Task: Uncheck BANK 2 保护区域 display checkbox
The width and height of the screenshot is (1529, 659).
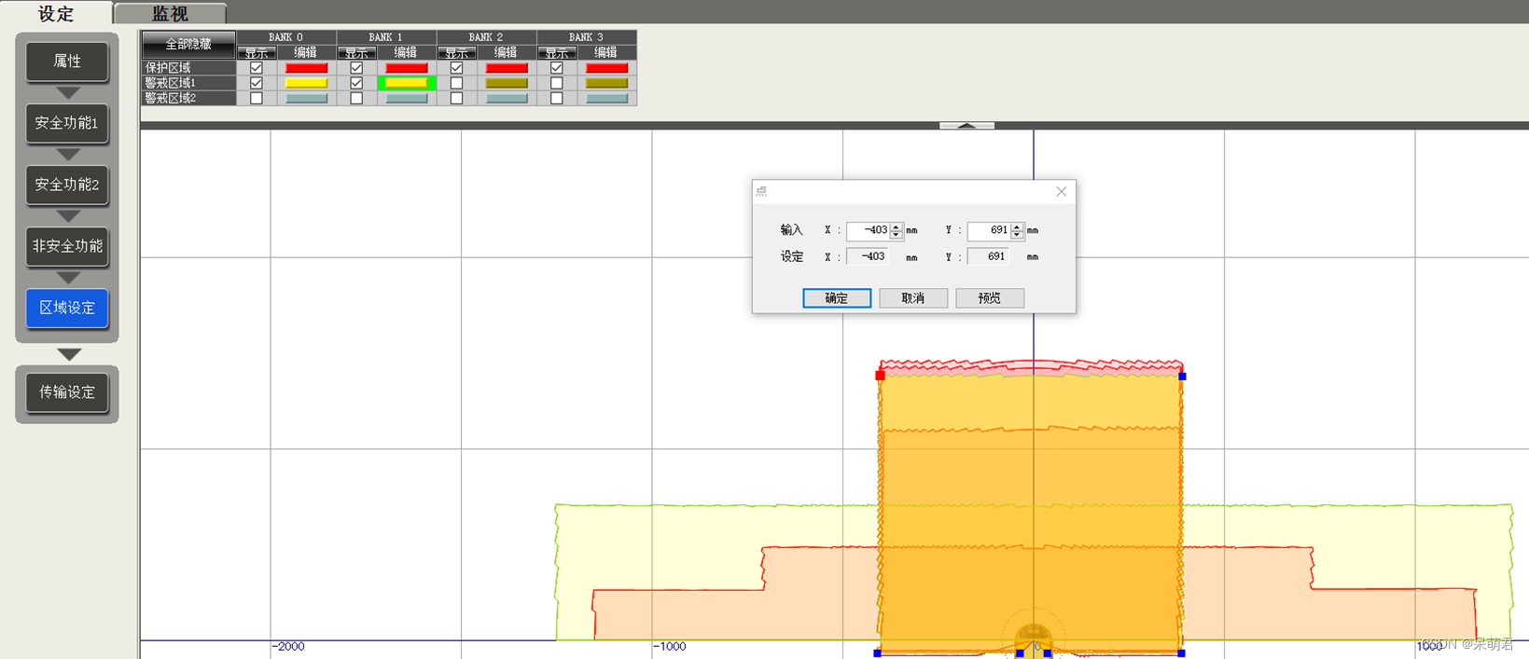Action: [x=456, y=68]
